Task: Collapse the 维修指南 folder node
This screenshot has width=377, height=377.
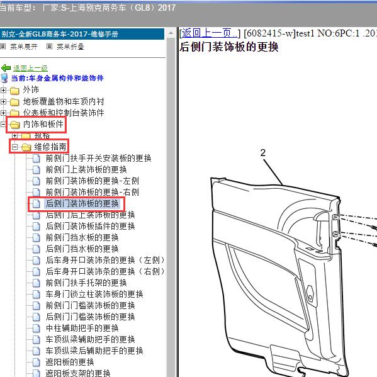Action: pos(14,147)
